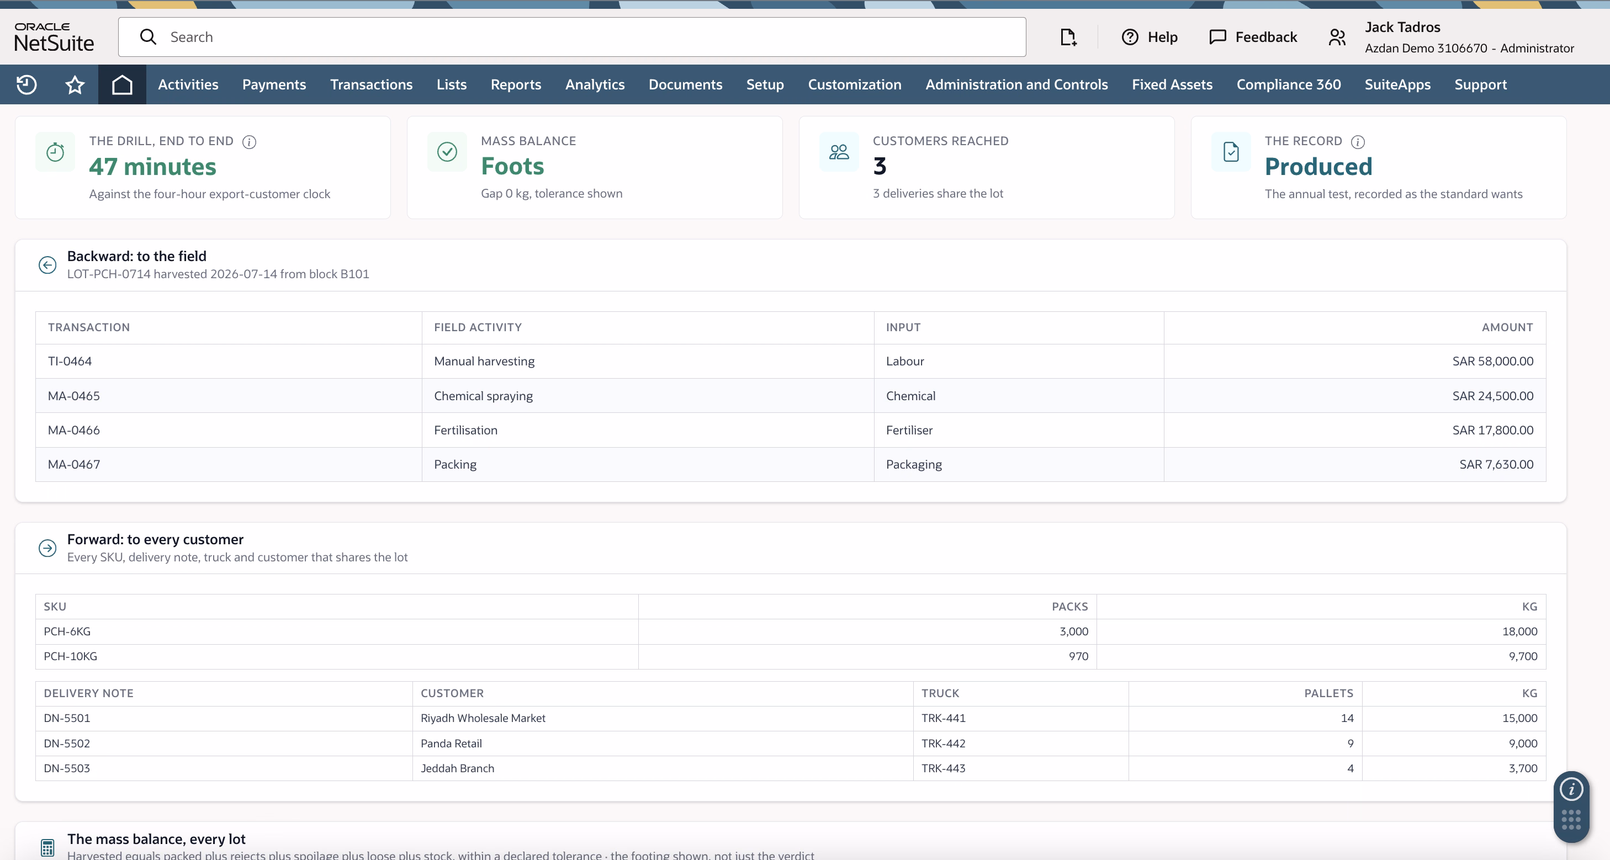Open Jack Tadros account menu
This screenshot has width=1610, height=860.
tap(1469, 37)
